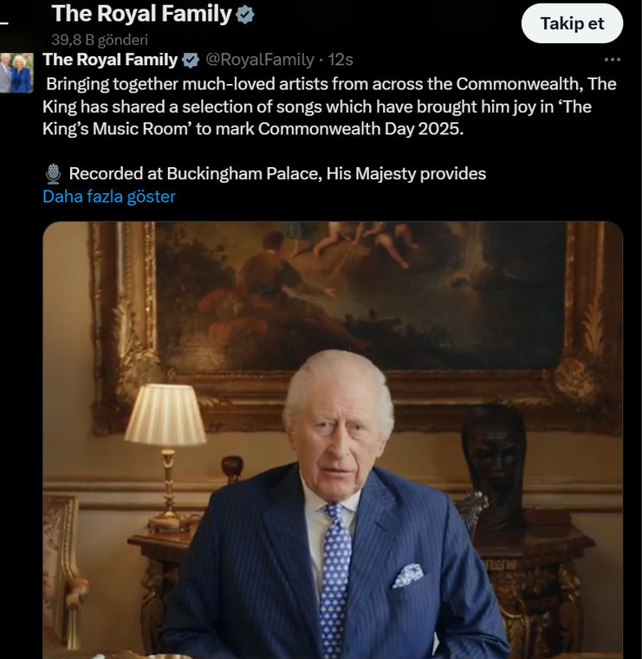Screen dimensions: 642x659
Task: Open the tweet's three-dot more options menu
Action: 613,60
